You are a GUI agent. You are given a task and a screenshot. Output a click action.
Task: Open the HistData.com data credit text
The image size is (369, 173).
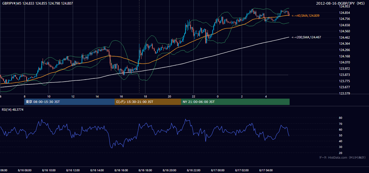point(342,157)
